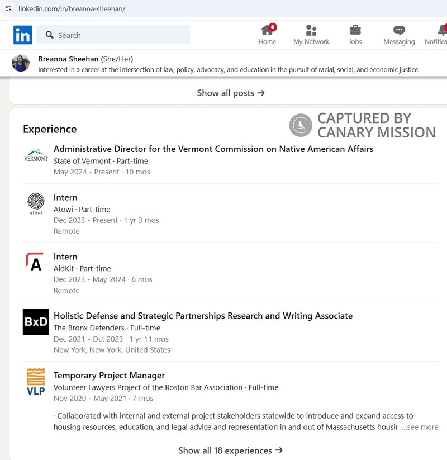Open the Messaging chat icon
The height and width of the screenshot is (460, 447).
coord(399,30)
